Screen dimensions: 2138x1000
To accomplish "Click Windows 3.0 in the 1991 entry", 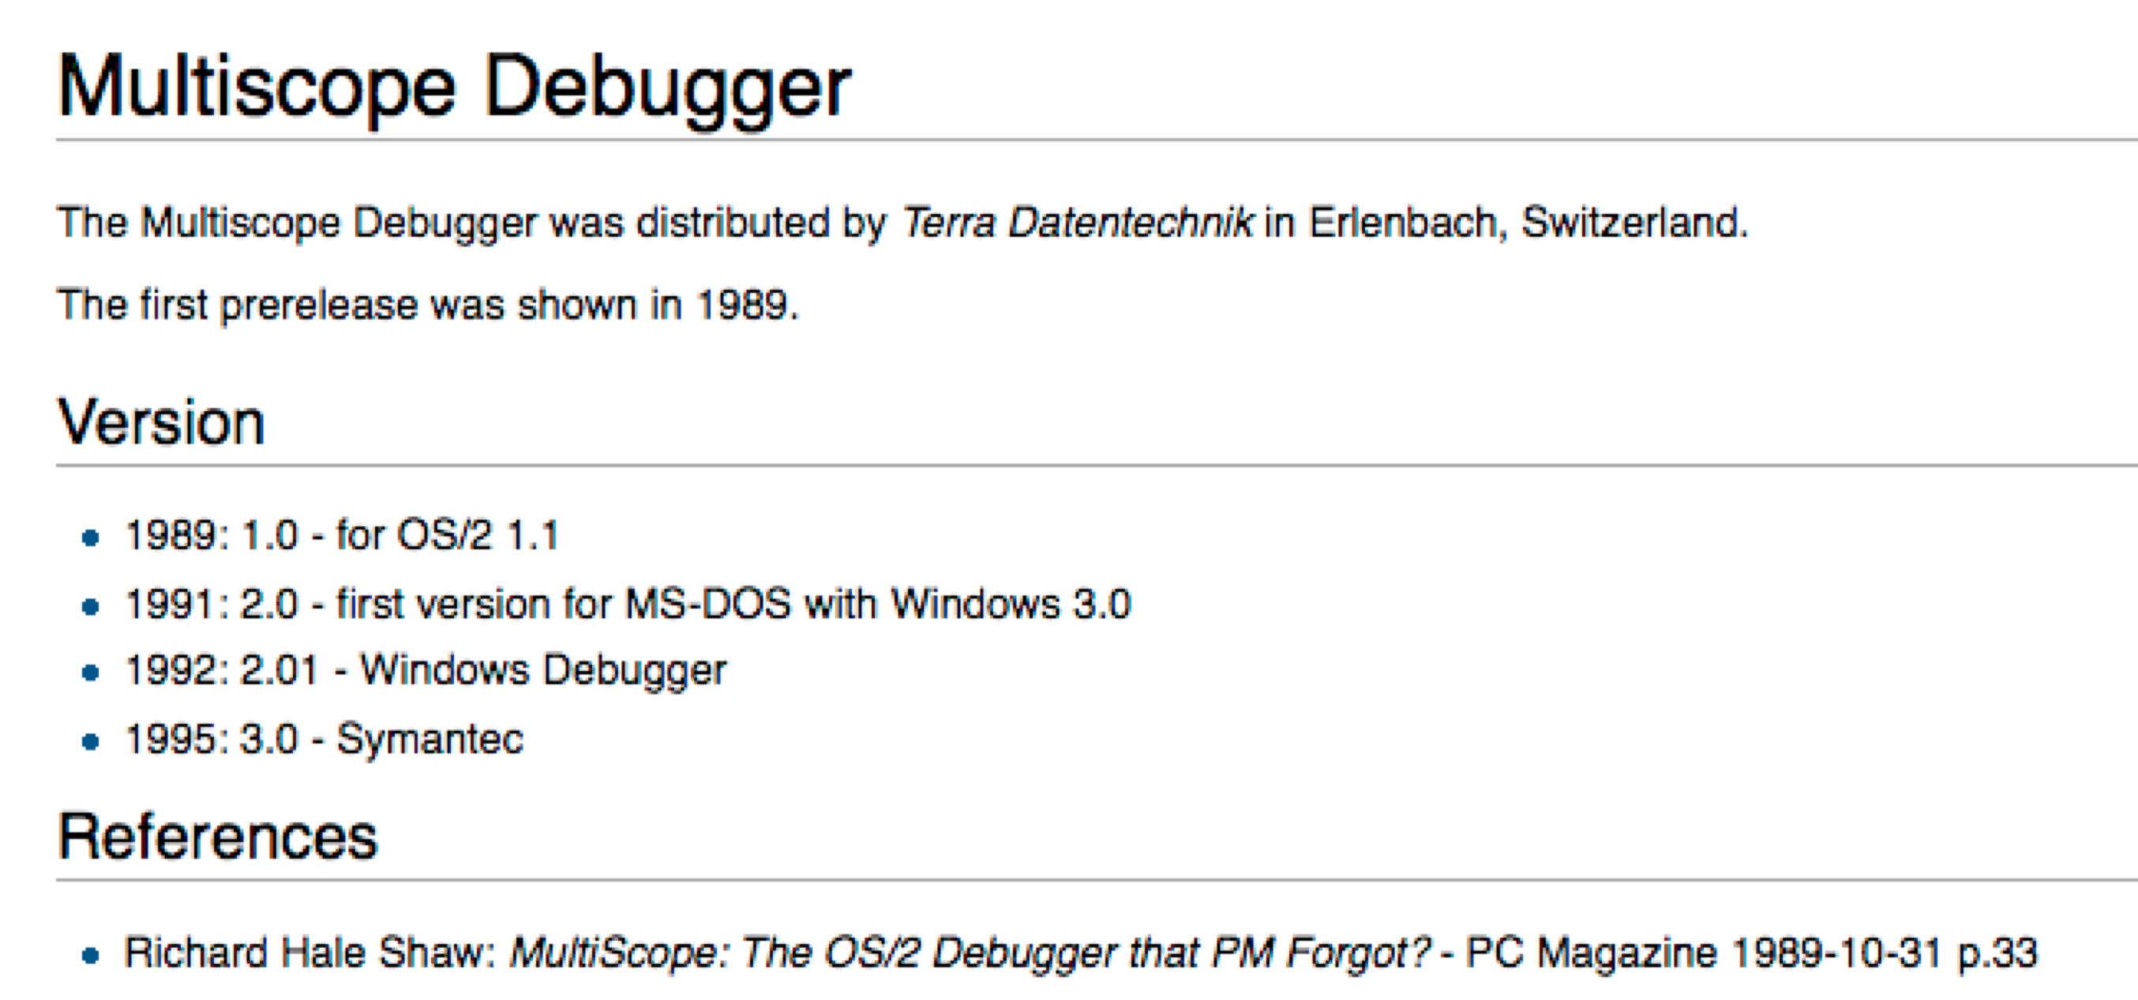I will [1010, 603].
